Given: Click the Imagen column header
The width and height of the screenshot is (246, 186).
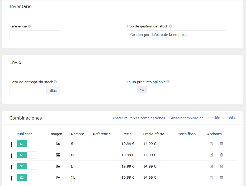Looking at the screenshot, I should click(x=56, y=134).
